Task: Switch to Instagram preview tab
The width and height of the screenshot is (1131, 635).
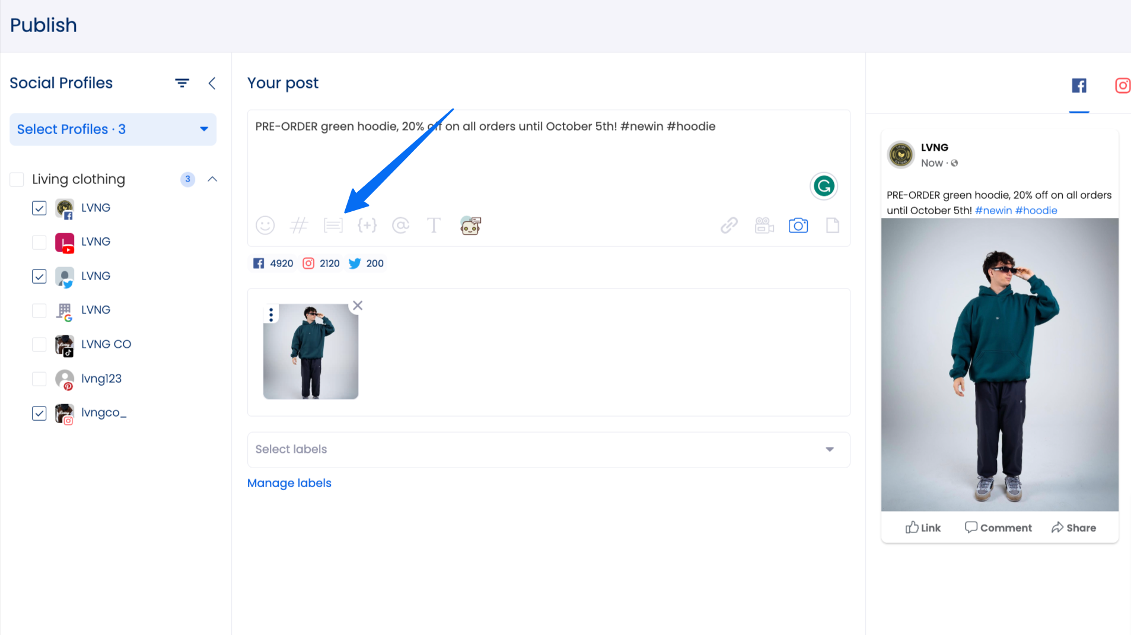Action: [1123, 86]
